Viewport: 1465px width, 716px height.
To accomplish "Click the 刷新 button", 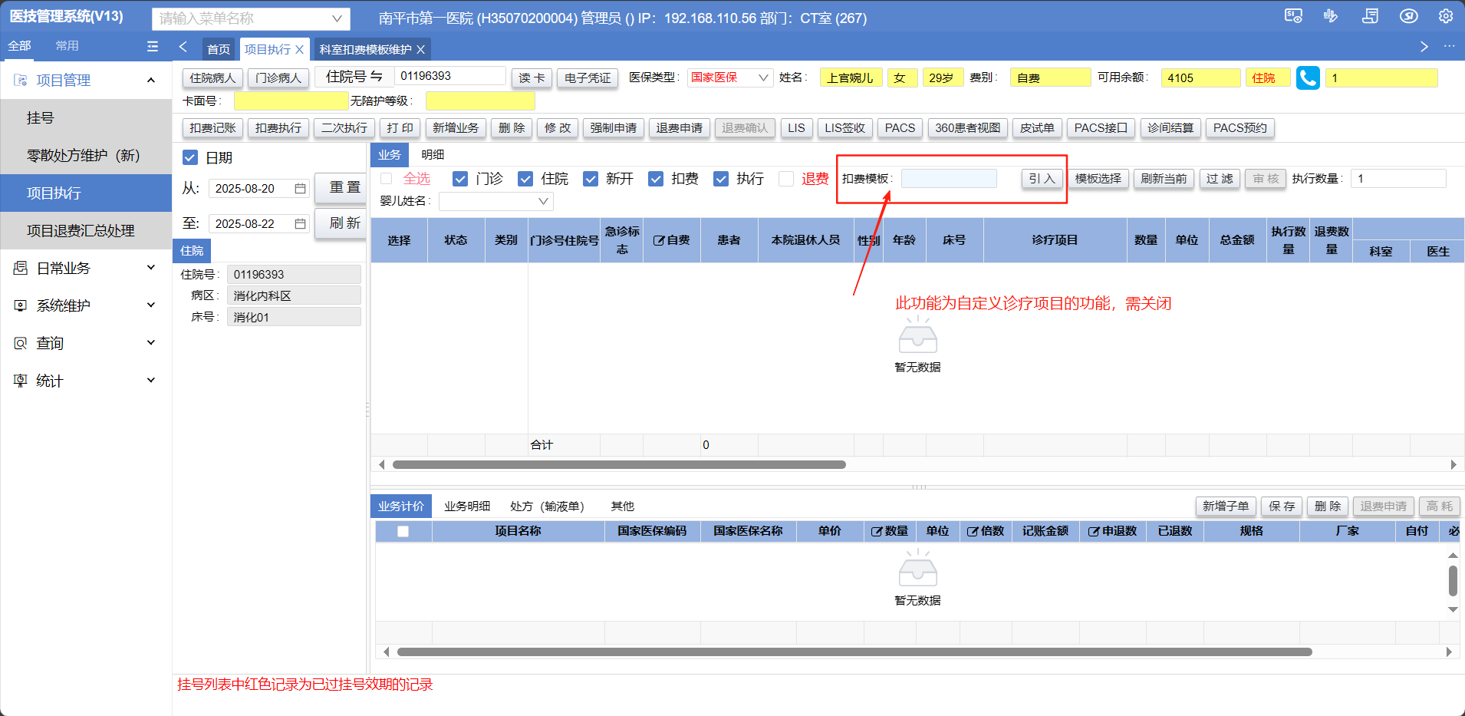I will tap(340, 223).
